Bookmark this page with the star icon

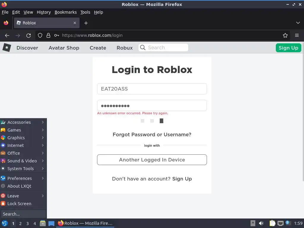(285, 36)
